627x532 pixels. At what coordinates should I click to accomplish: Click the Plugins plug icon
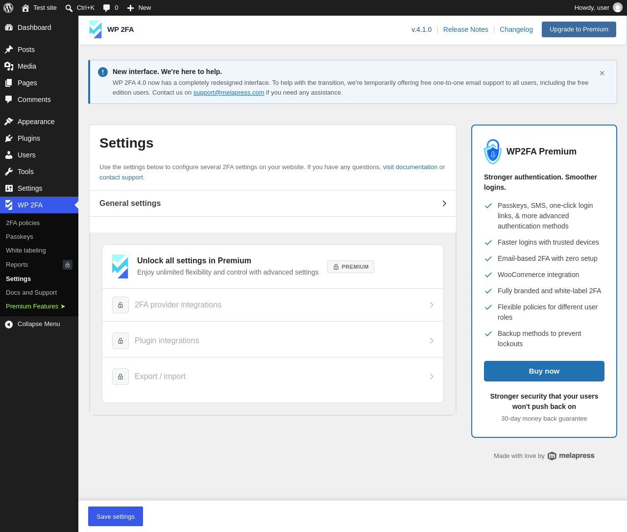[9, 138]
